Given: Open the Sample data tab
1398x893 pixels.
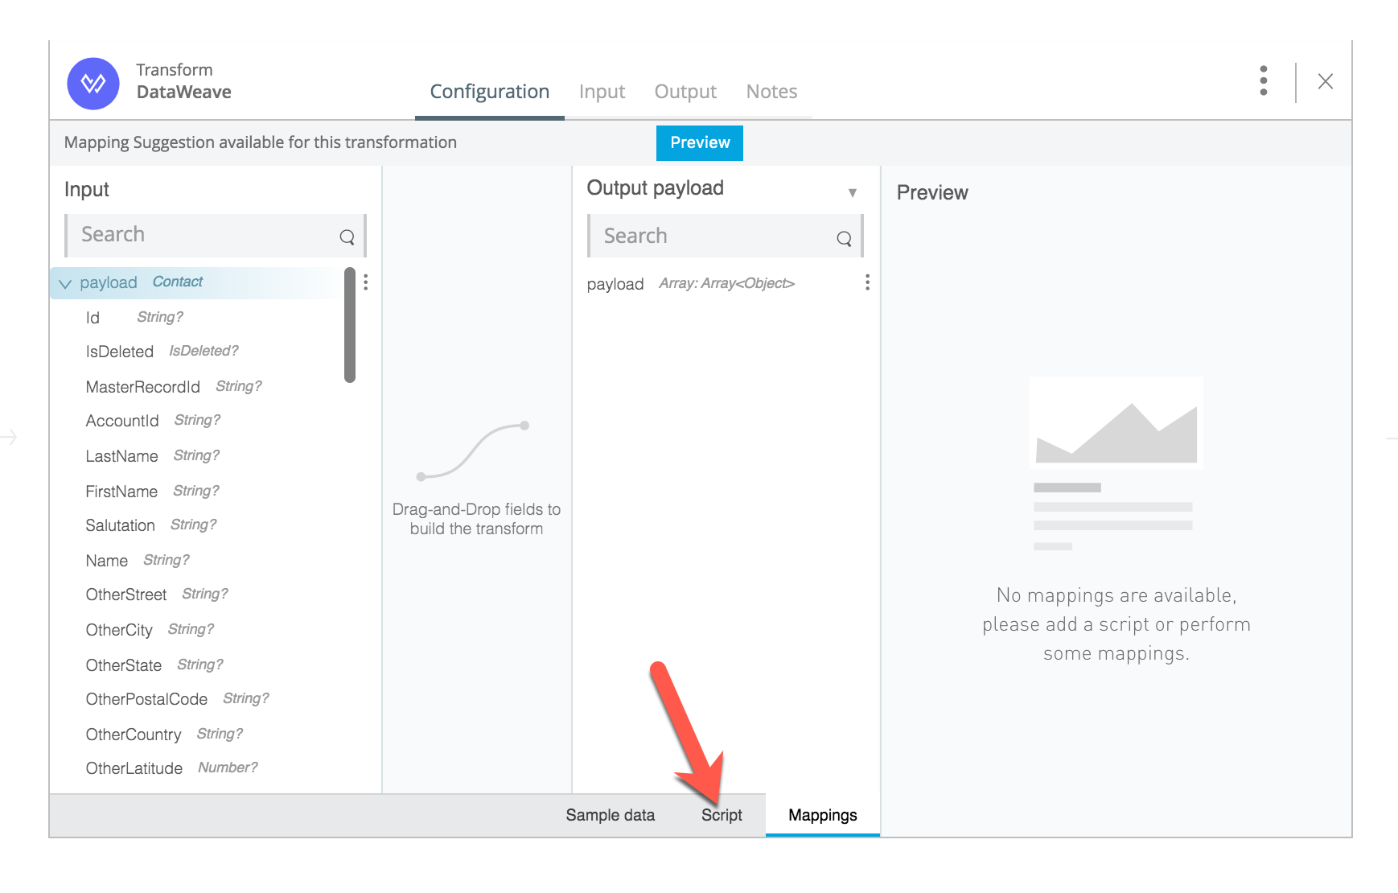Looking at the screenshot, I should (x=611, y=815).
